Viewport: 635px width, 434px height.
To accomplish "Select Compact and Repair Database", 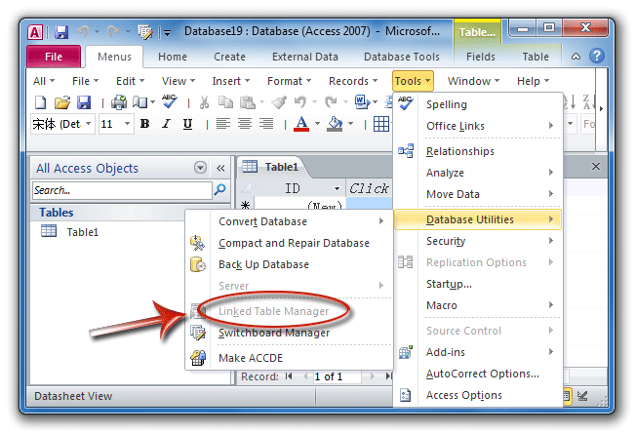I will pos(290,243).
